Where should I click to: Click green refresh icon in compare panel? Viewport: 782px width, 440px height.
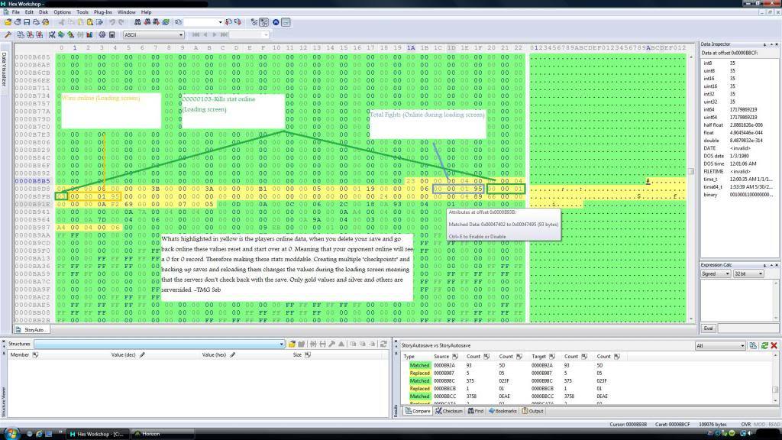tap(764, 346)
